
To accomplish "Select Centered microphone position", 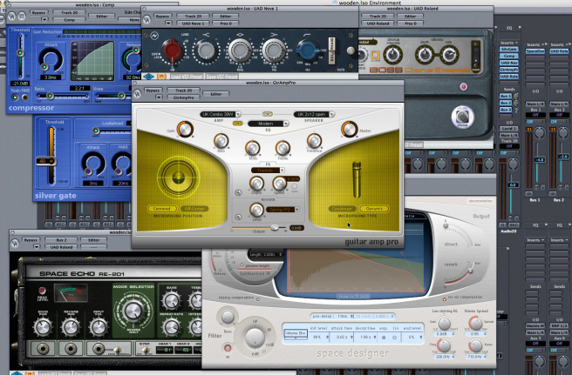I will [x=162, y=209].
